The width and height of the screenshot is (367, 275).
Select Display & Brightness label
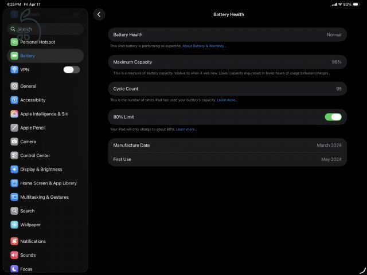pyautogui.click(x=41, y=170)
